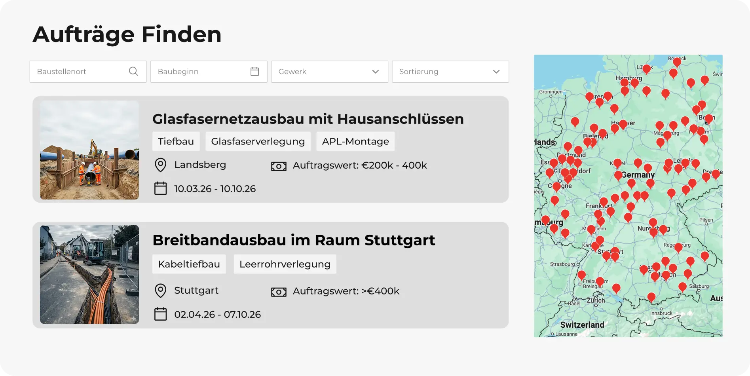Click the calendar icon next to 10.03.26 - 10.10.26

point(161,189)
